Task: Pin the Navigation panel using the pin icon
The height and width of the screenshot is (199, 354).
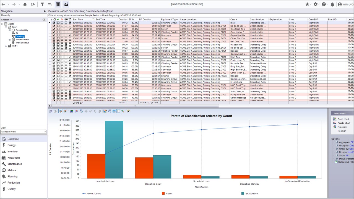Action: 45,11
